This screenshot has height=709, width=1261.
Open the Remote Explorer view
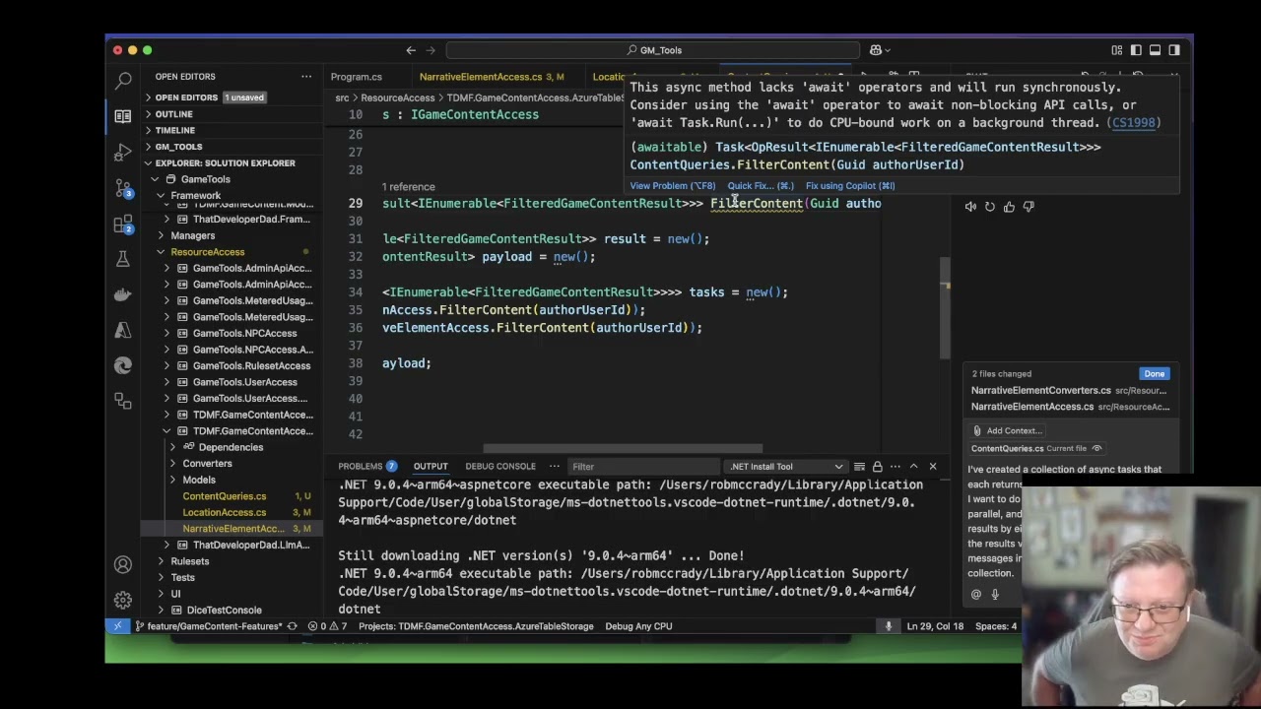point(123,401)
